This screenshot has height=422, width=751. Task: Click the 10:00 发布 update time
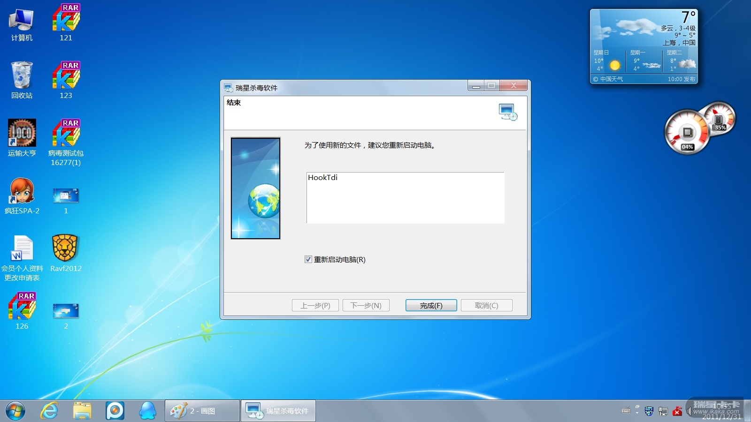[x=682, y=79]
